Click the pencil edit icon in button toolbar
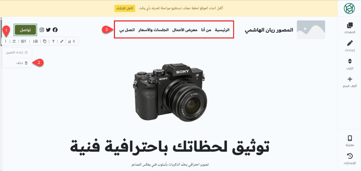This screenshot has height=171, width=361. point(62,42)
